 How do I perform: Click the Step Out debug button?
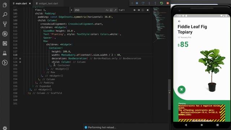(155, 3)
